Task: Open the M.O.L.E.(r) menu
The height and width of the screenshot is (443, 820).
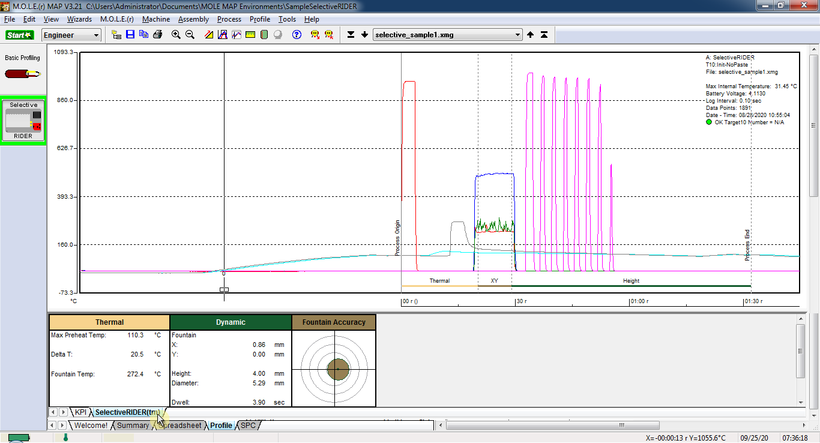Action: [118, 19]
